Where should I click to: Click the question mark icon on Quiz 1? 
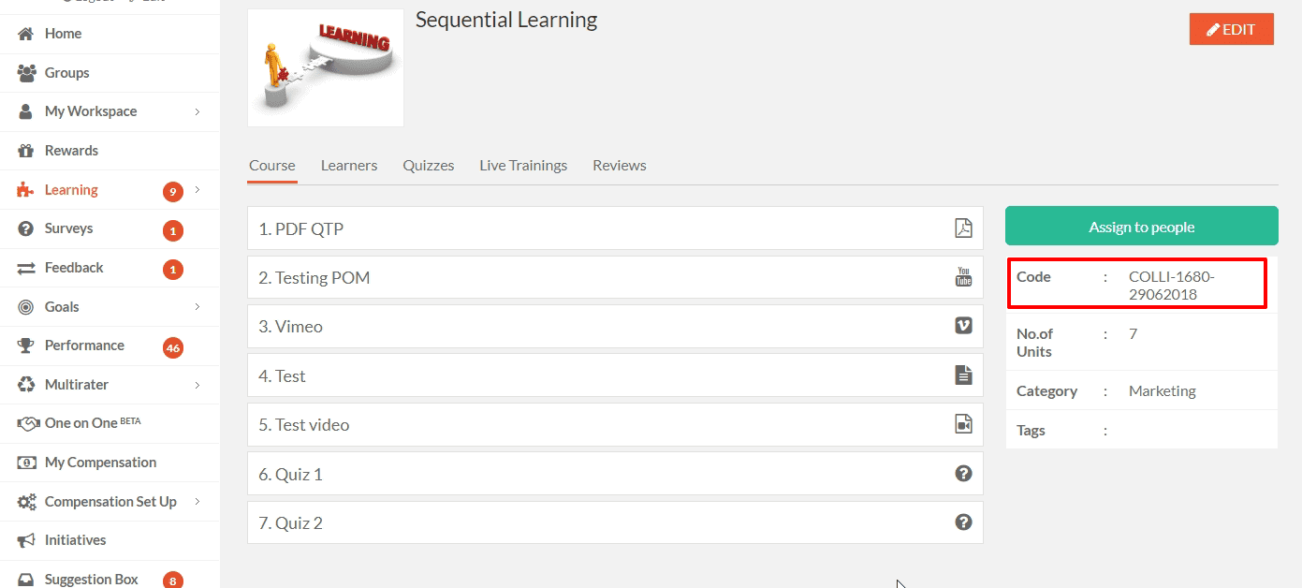point(963,474)
